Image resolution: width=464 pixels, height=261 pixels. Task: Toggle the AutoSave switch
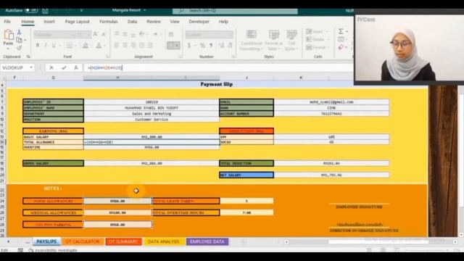(31, 10)
